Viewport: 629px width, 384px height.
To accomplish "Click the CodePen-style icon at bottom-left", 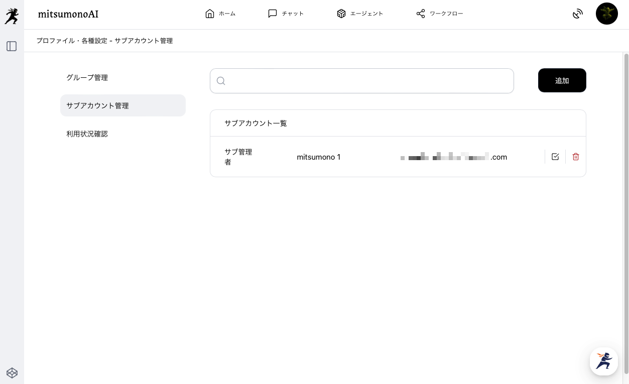I will 12,372.
